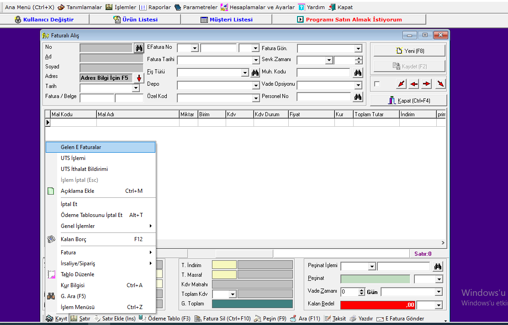The width and height of the screenshot is (508, 325).
Task: Expand the Vade Opsiyonu dropdown
Action: tap(358, 85)
